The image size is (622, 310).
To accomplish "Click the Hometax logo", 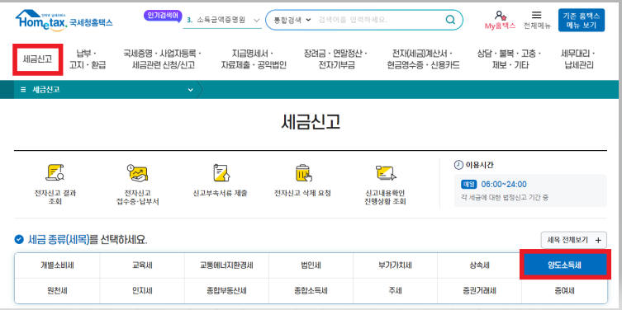I will (x=64, y=20).
